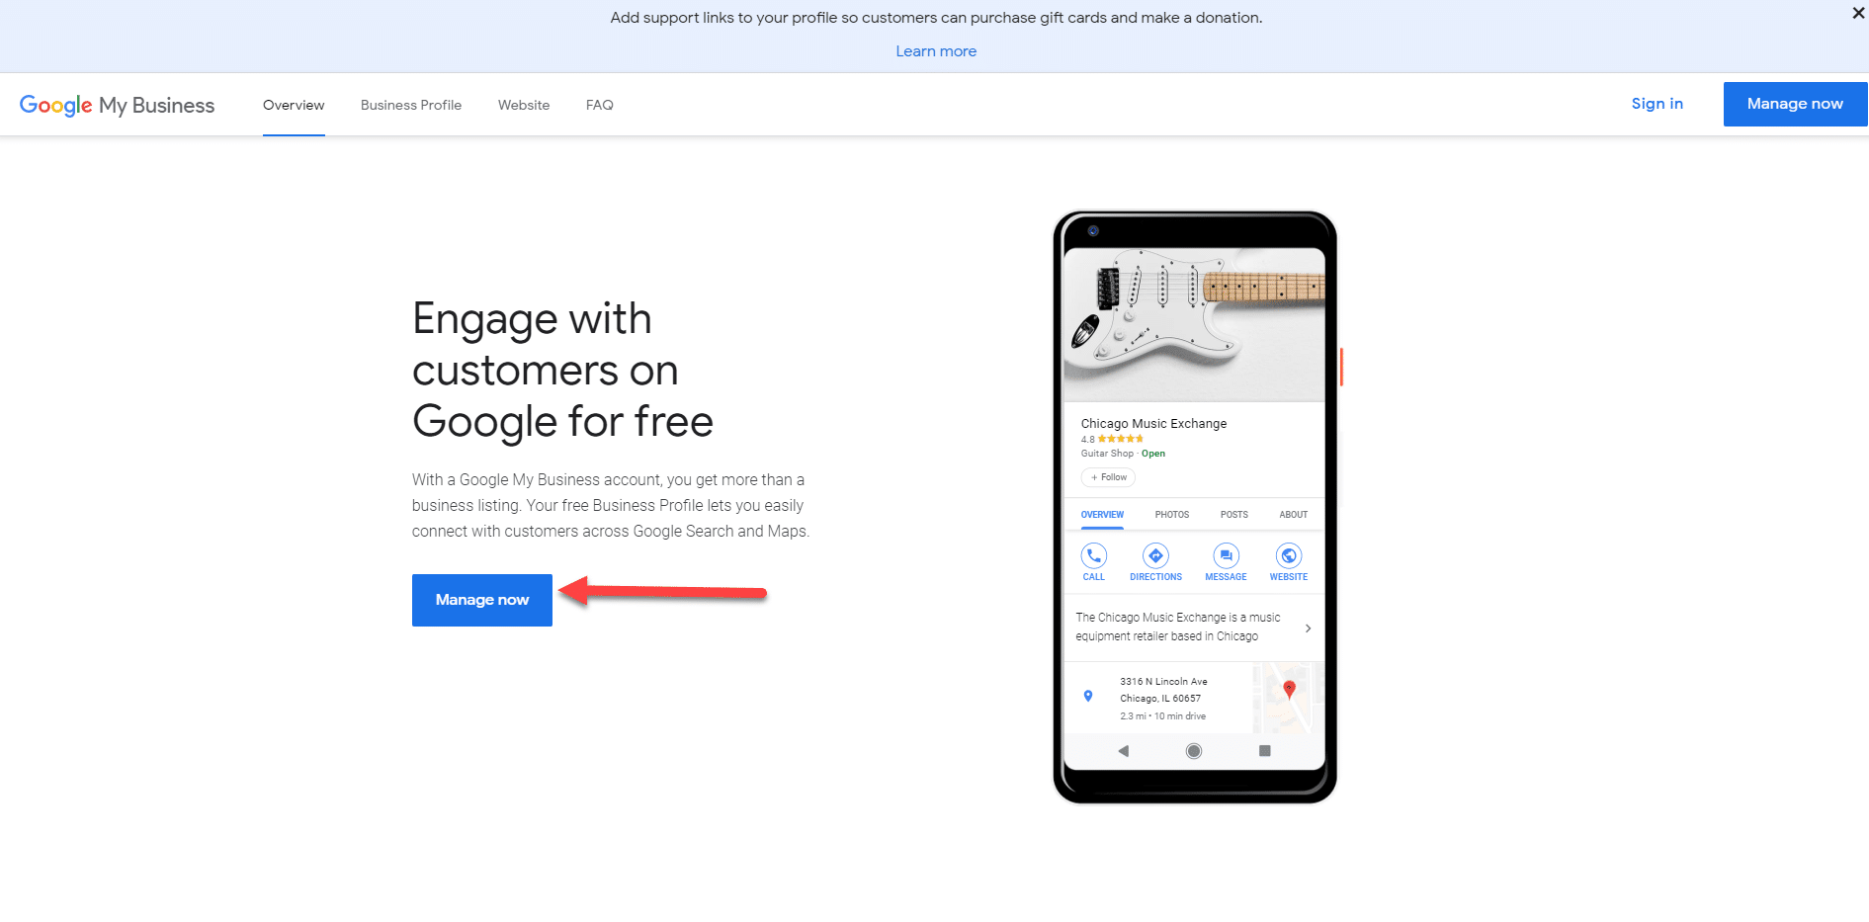Open the Business Profile navigation item
The height and width of the screenshot is (922, 1869).
tap(411, 104)
